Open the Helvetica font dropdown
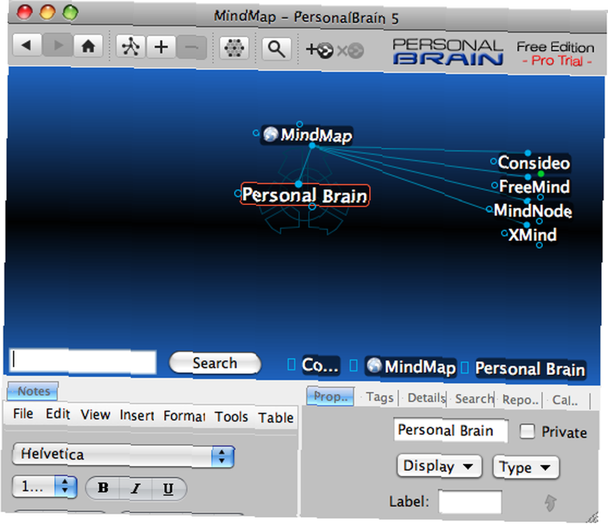The width and height of the screenshot is (608, 525). pyautogui.click(x=123, y=455)
